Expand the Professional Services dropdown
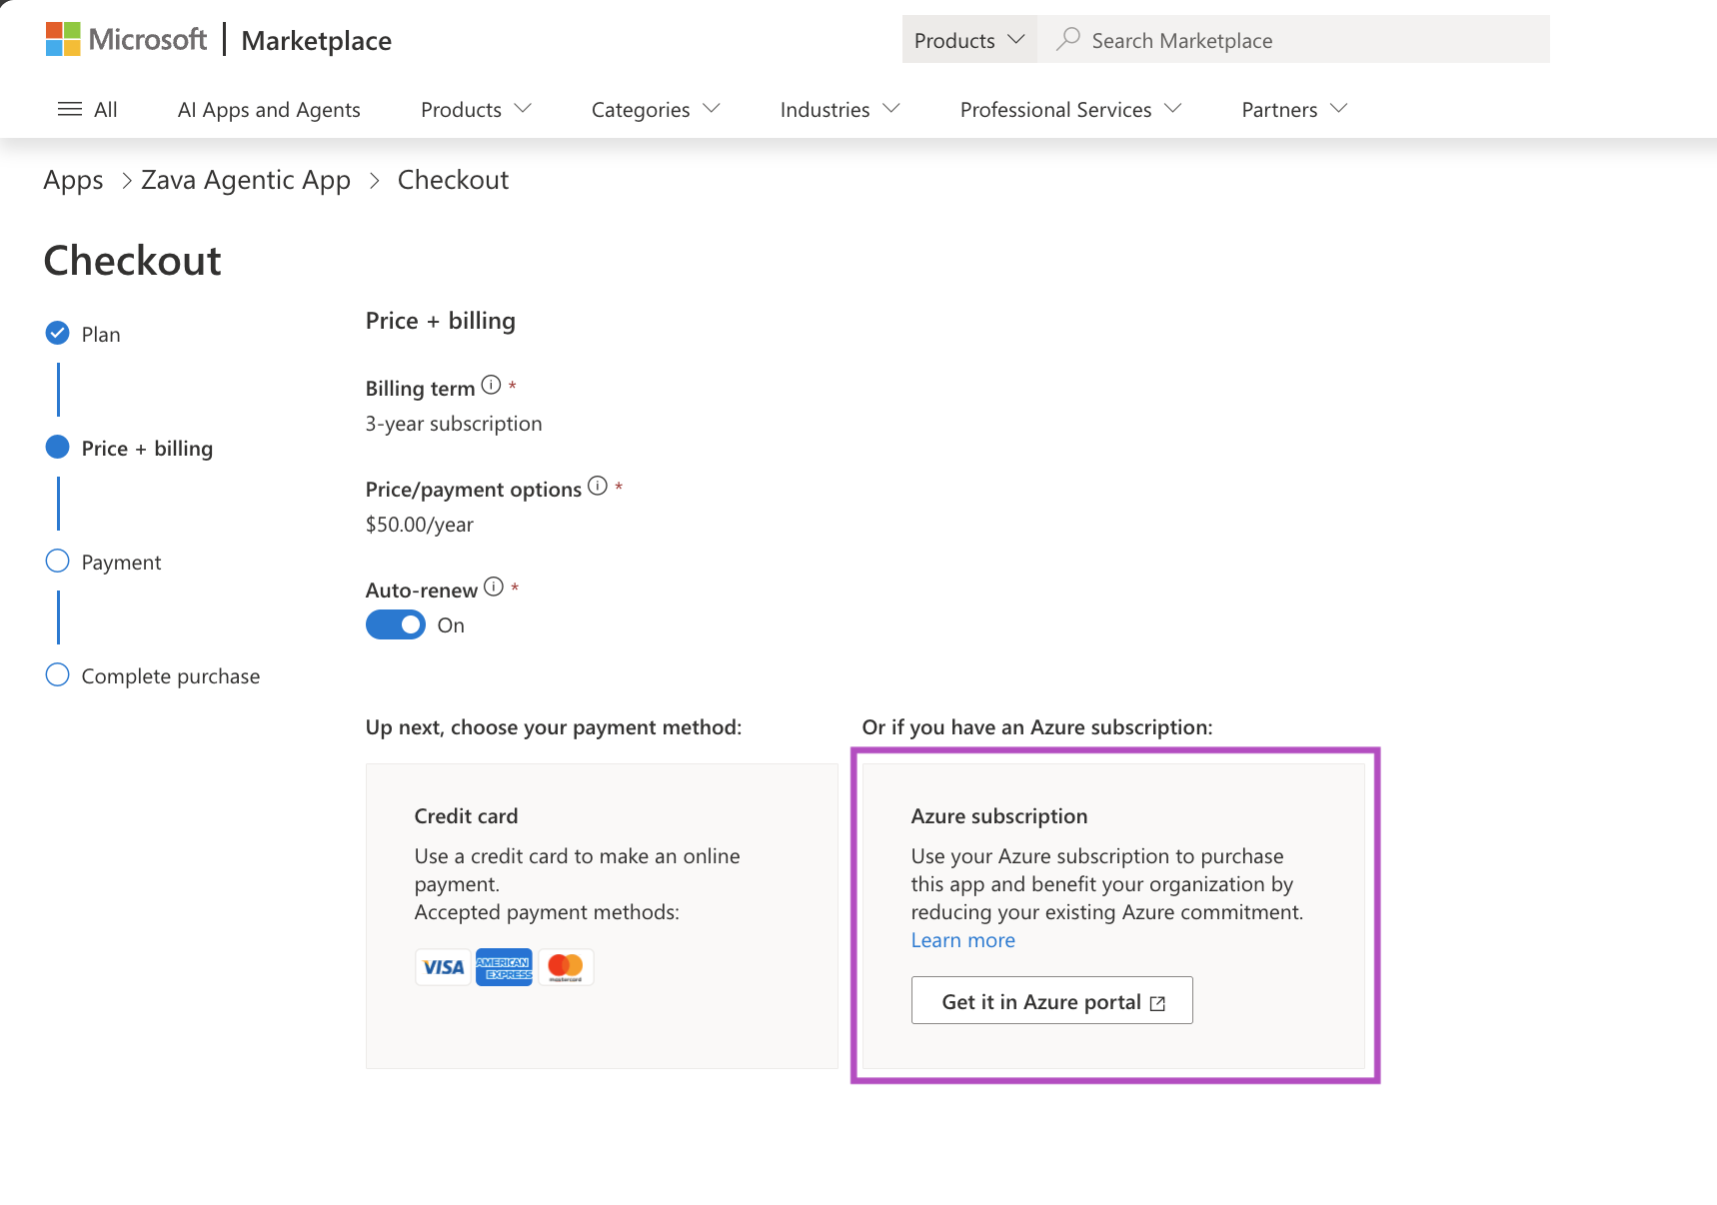Screen dimensions: 1717x1205 [x=1068, y=109]
